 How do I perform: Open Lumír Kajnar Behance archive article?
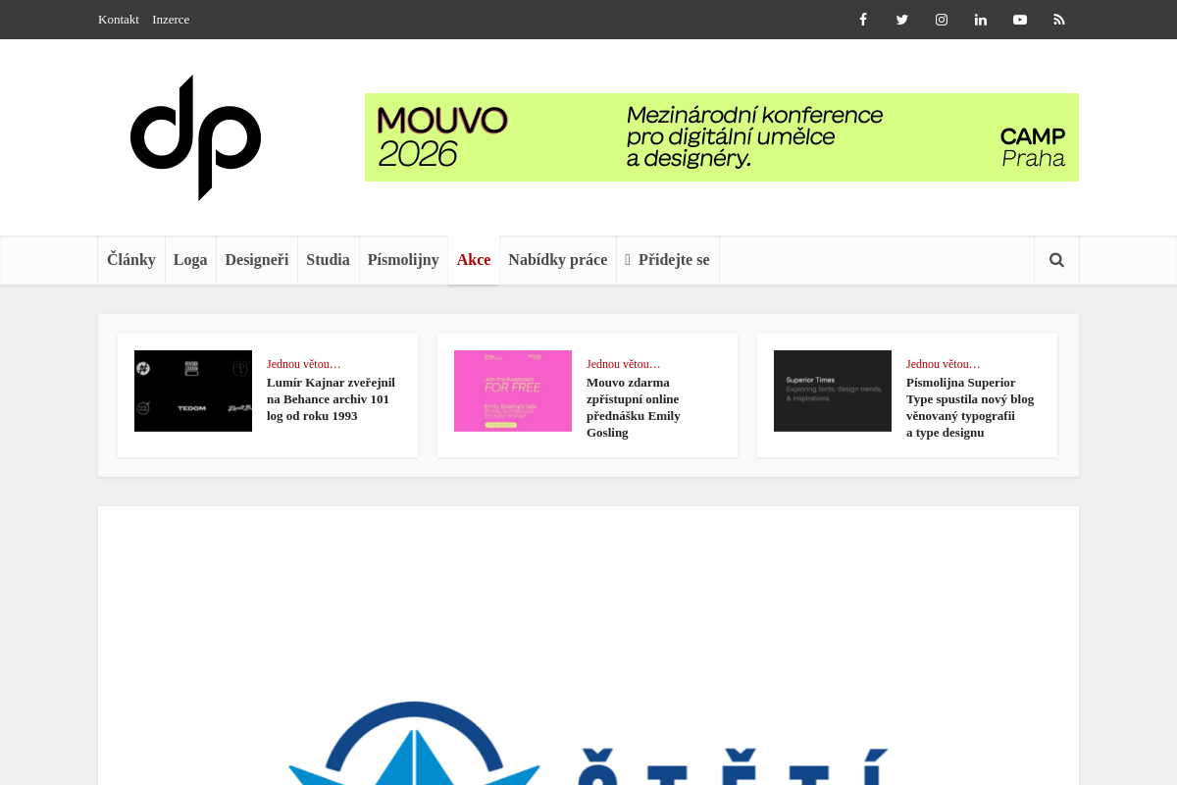coord(332,399)
